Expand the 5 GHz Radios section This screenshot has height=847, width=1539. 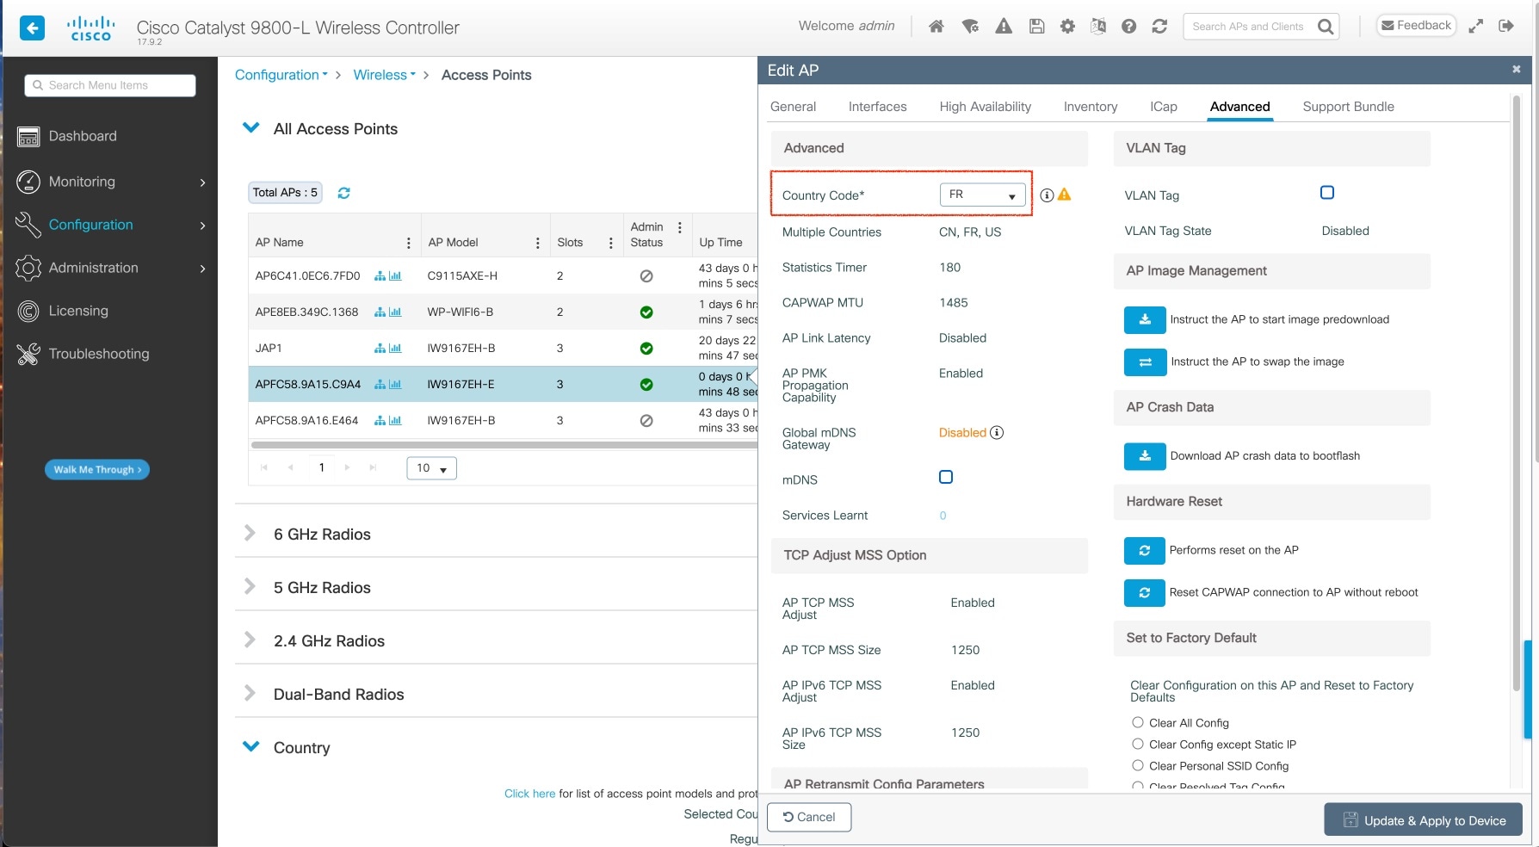tap(250, 586)
